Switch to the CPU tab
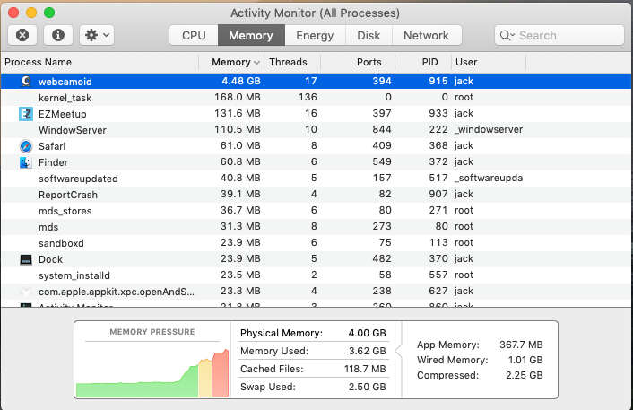633x410 pixels. click(194, 35)
